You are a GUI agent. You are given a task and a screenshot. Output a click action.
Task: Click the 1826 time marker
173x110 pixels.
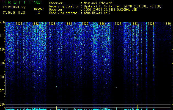101,24
